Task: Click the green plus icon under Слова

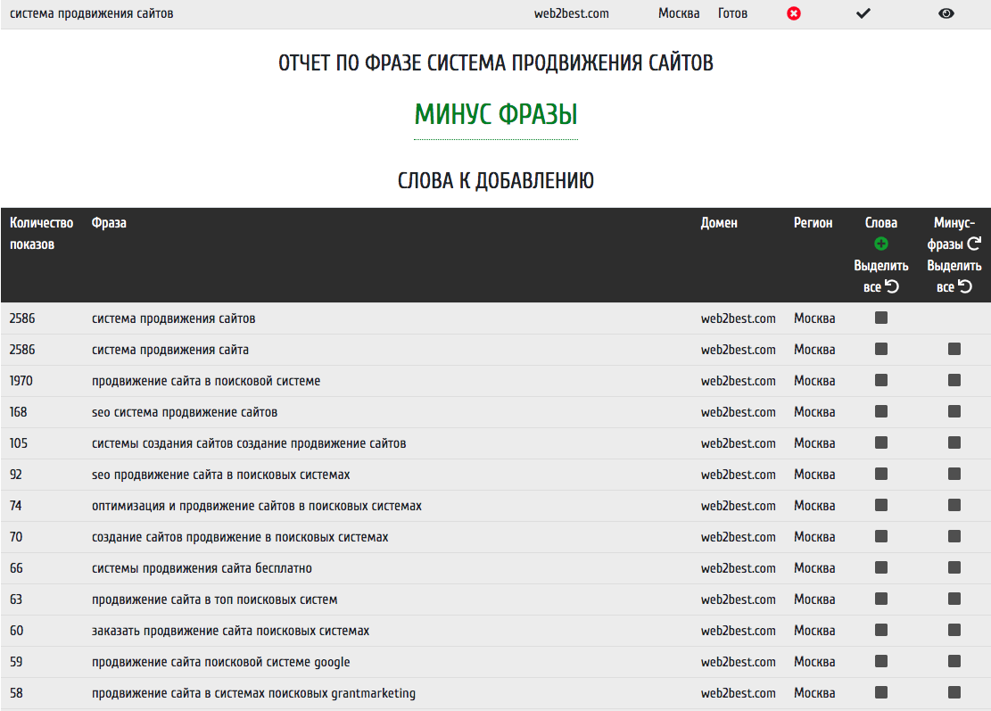Action: [x=881, y=244]
